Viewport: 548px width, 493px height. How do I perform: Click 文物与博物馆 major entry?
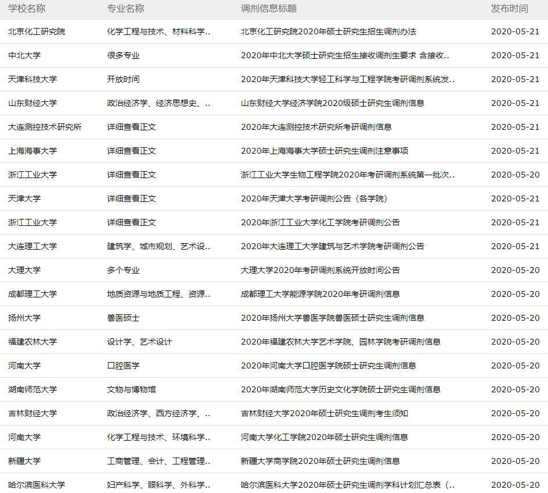(x=131, y=389)
